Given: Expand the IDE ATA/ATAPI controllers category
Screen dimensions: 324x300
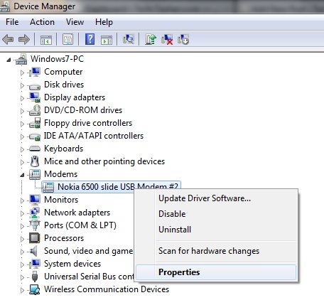Looking at the screenshot, I should point(22,136).
